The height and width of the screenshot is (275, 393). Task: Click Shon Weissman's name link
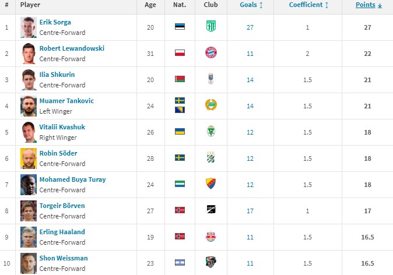[x=64, y=258]
